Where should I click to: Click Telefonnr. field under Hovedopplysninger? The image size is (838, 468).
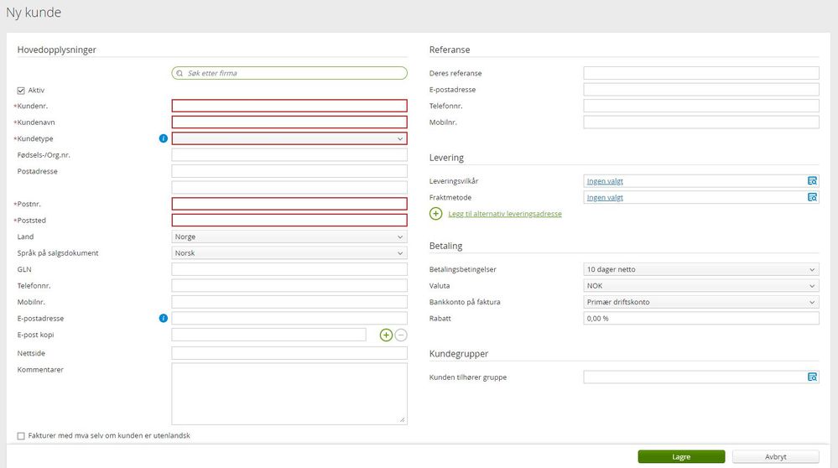(289, 286)
